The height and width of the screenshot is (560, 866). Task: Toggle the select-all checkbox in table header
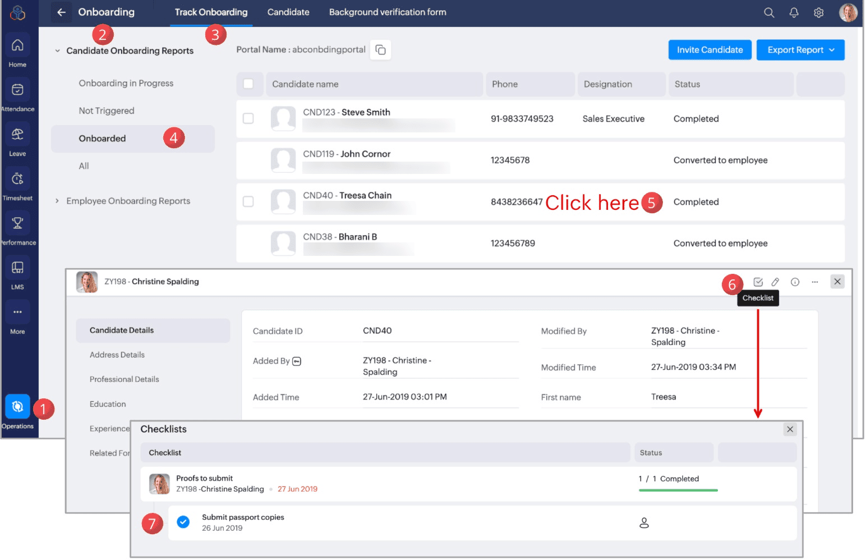coord(248,84)
